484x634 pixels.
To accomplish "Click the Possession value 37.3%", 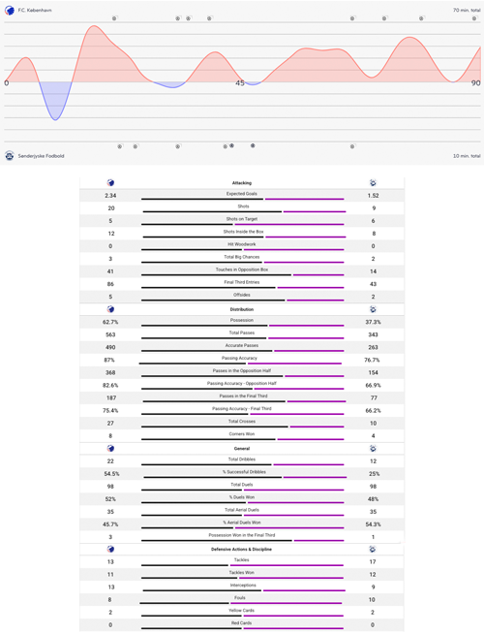I will 373,322.
